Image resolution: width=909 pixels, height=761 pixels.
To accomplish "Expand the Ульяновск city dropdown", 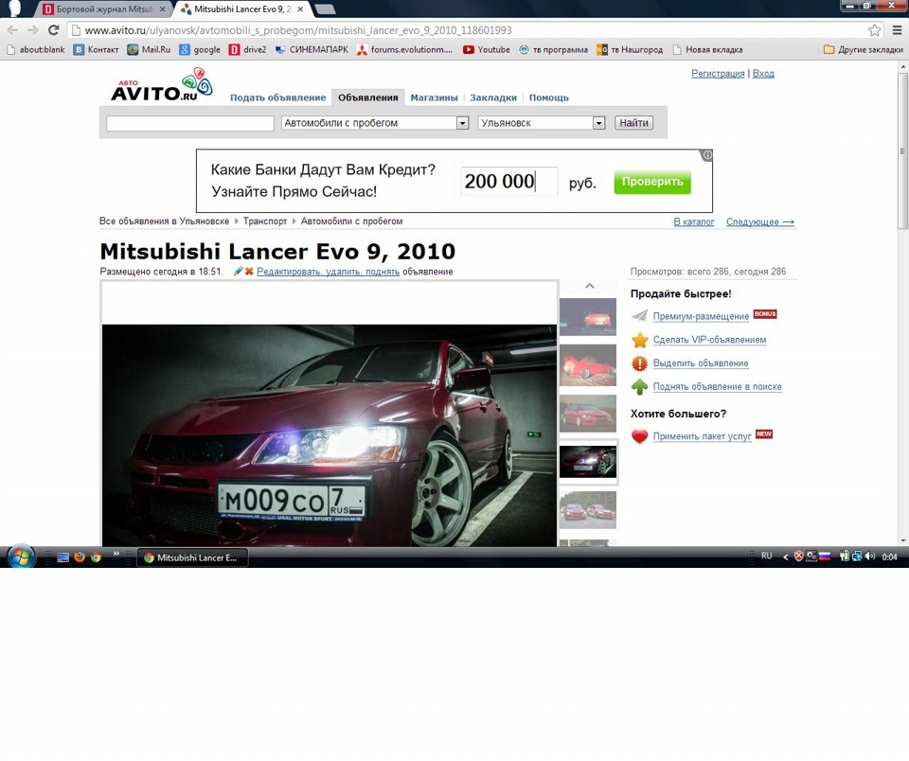I will [542, 123].
